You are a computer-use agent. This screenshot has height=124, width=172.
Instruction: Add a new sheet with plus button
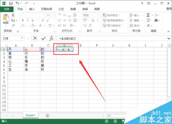tap(47, 116)
